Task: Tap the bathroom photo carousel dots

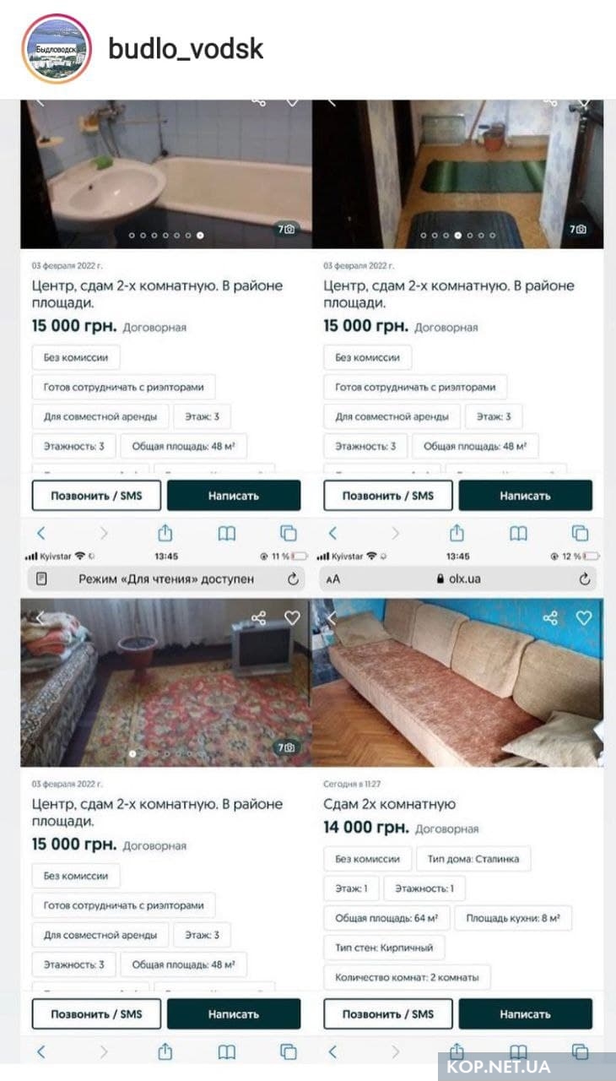Action: coord(165,236)
